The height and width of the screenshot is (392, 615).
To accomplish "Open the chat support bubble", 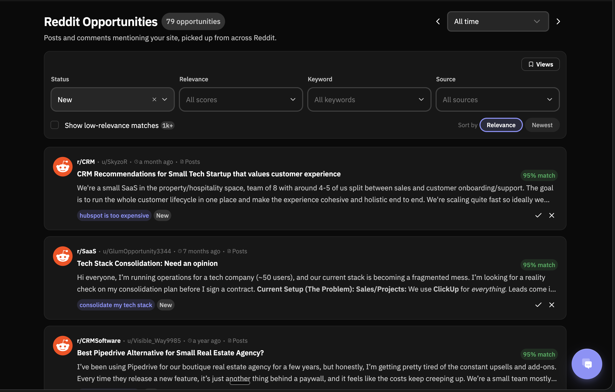I will pyautogui.click(x=587, y=364).
